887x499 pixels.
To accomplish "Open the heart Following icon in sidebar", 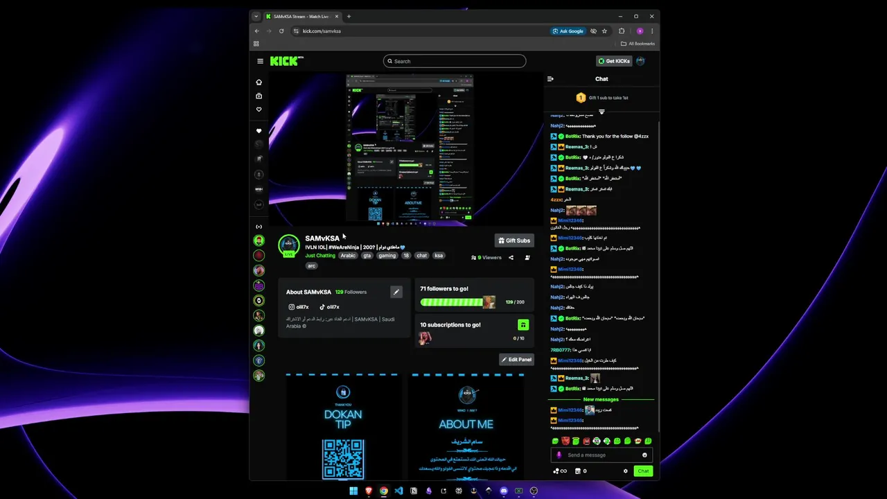I will pyautogui.click(x=259, y=110).
